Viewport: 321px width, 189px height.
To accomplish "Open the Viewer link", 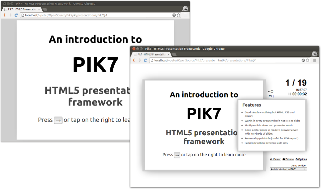I will 275,159.
